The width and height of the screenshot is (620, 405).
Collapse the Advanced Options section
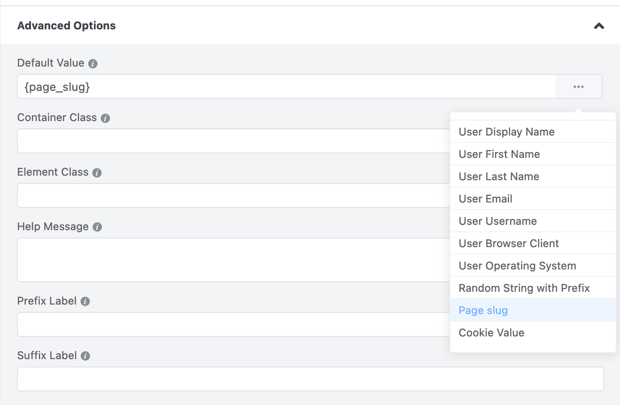pos(598,26)
